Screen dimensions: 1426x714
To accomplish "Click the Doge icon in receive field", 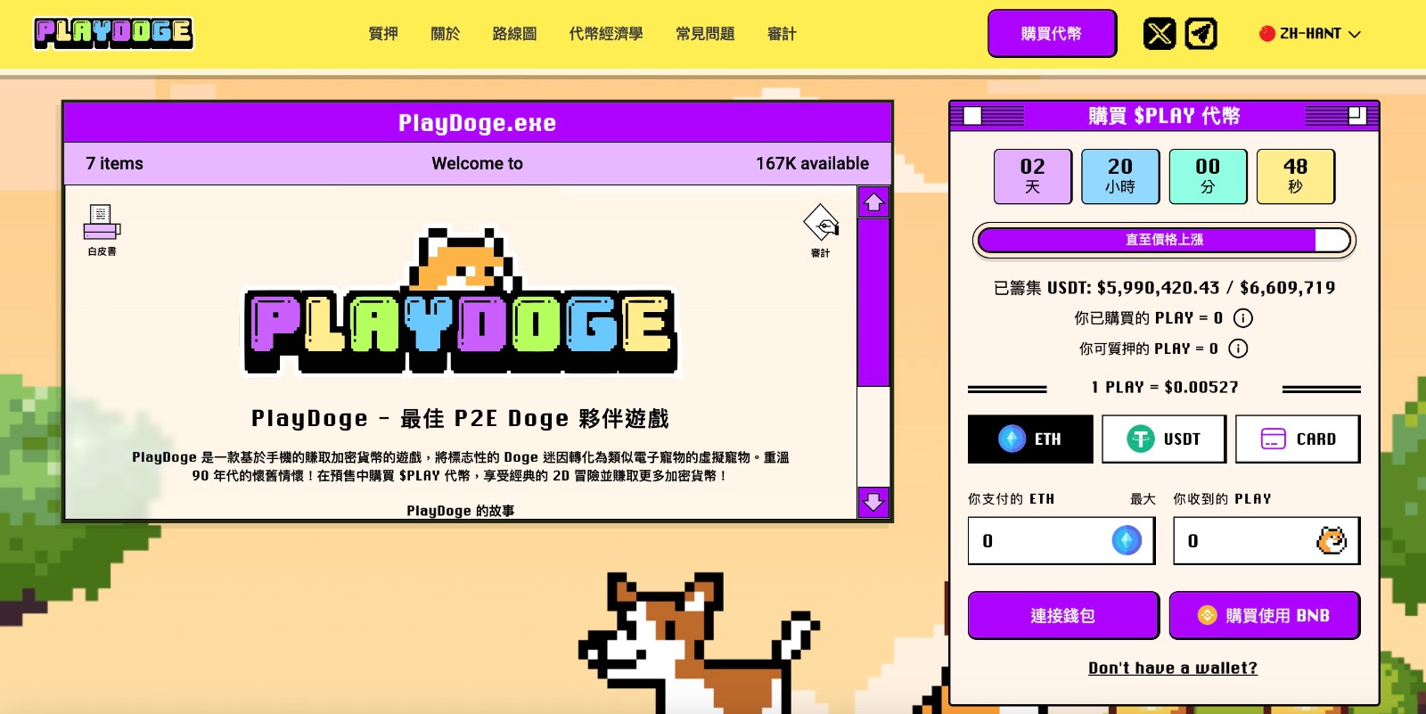I will coord(1332,540).
